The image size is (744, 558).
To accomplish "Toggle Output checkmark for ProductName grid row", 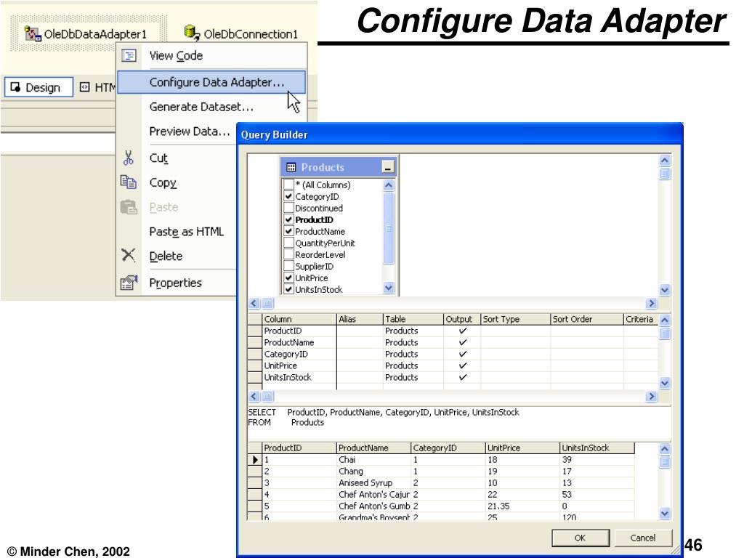I will click(463, 342).
